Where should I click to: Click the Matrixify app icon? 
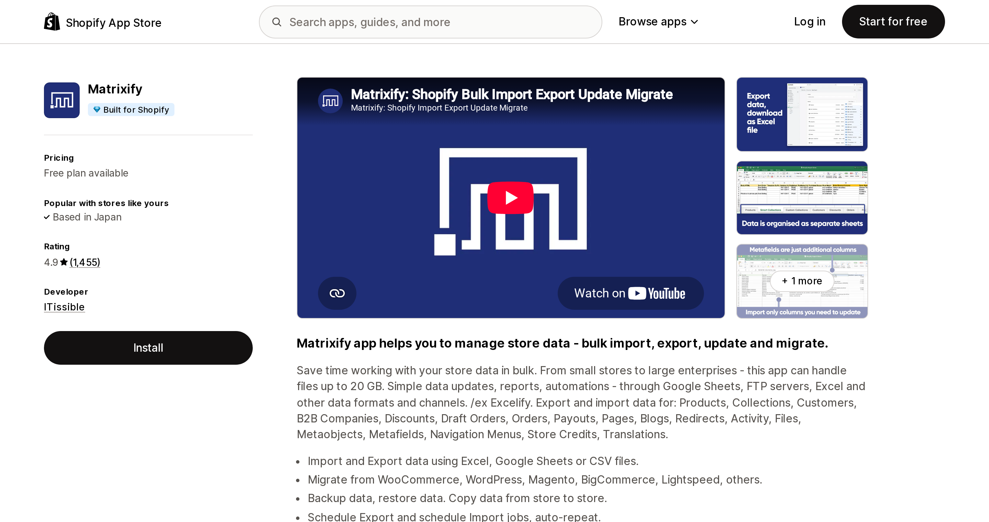coord(62,100)
